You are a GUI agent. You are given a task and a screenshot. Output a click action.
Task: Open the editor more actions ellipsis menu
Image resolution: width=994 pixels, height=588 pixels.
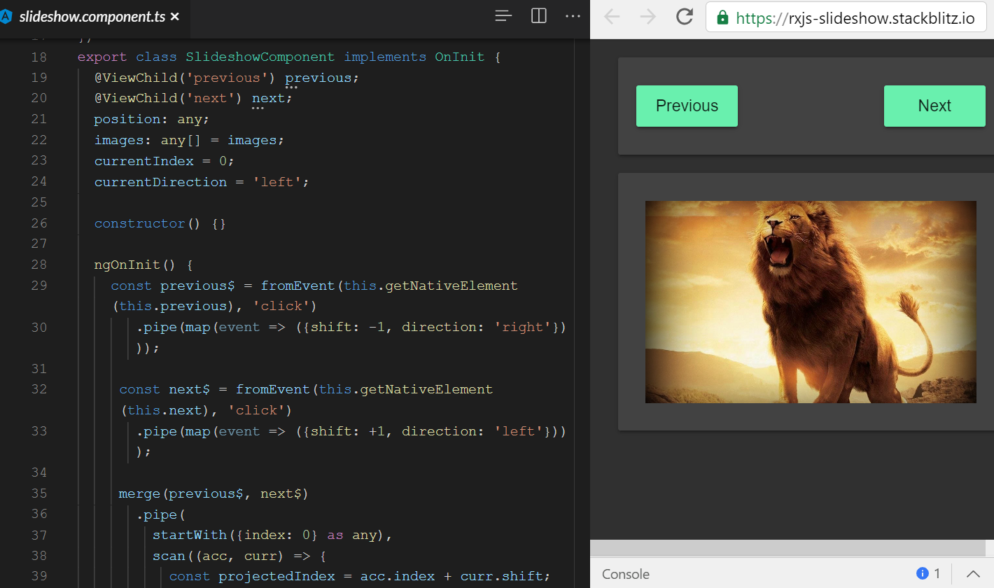(x=573, y=16)
